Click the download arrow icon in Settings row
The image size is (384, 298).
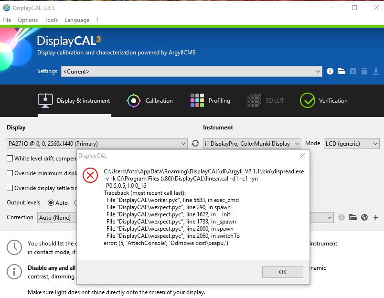pos(375,71)
